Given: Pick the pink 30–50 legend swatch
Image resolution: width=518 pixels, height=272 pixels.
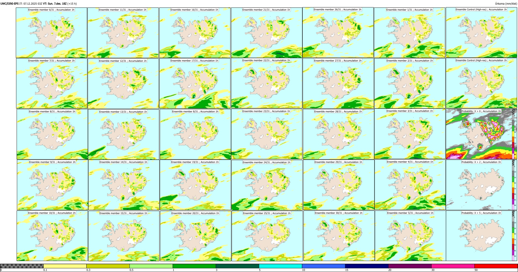Looking at the screenshot, I should [x=453, y=266].
